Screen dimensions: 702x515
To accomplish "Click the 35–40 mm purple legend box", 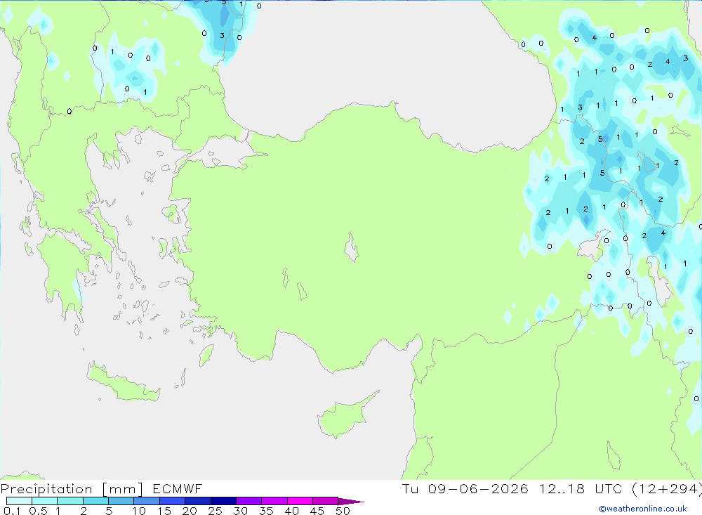I will click(x=274, y=501).
